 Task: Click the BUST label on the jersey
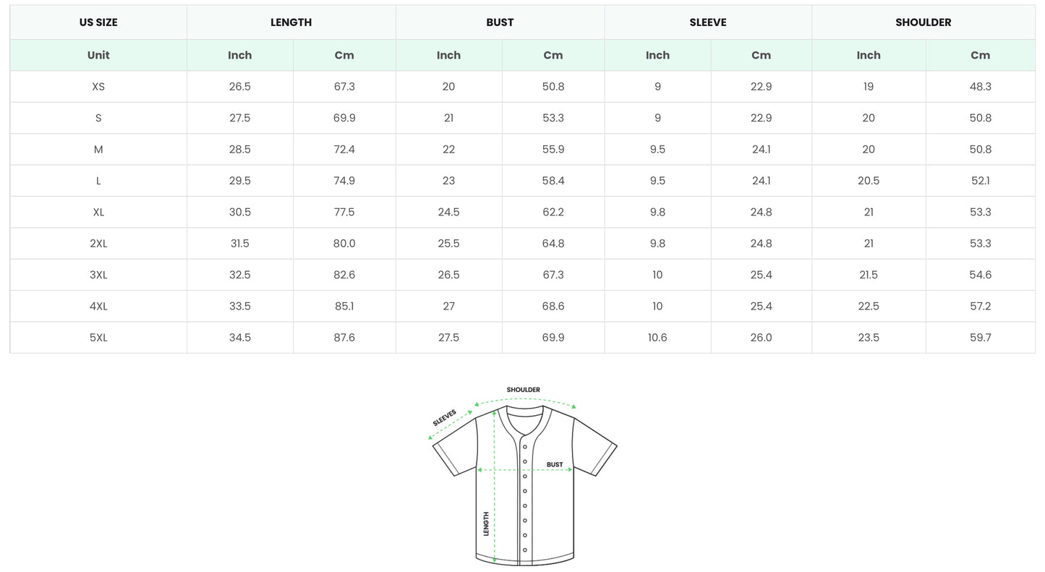[x=555, y=465]
